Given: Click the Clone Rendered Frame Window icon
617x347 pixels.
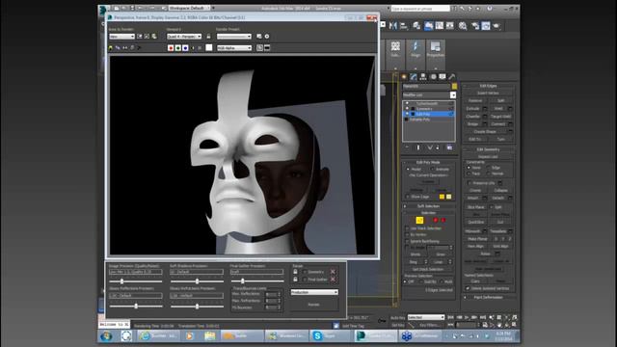Looking at the screenshot, I should click(x=125, y=47).
